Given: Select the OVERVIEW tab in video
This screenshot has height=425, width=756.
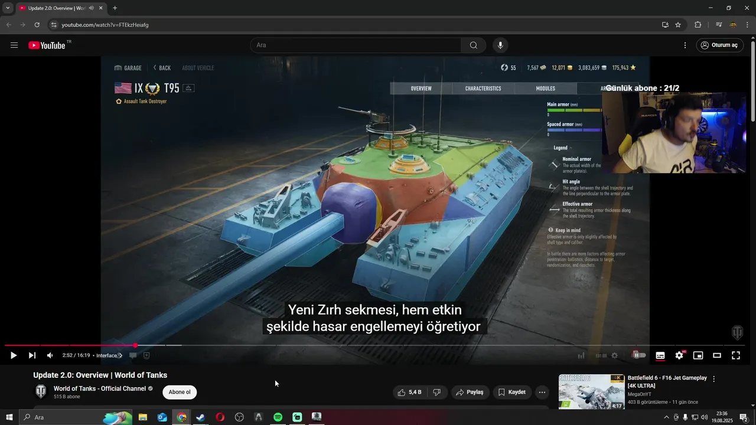Looking at the screenshot, I should [x=421, y=89].
